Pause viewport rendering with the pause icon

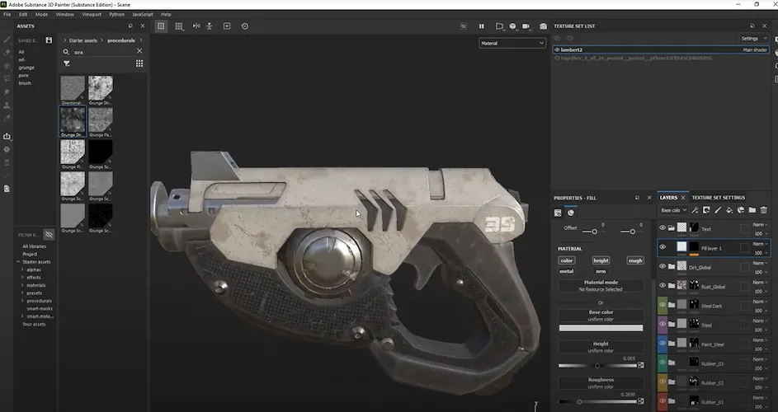pyautogui.click(x=482, y=26)
